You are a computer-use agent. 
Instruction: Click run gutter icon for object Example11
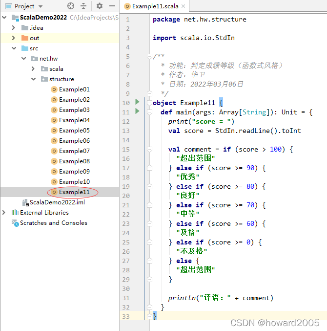pyautogui.click(x=137, y=102)
